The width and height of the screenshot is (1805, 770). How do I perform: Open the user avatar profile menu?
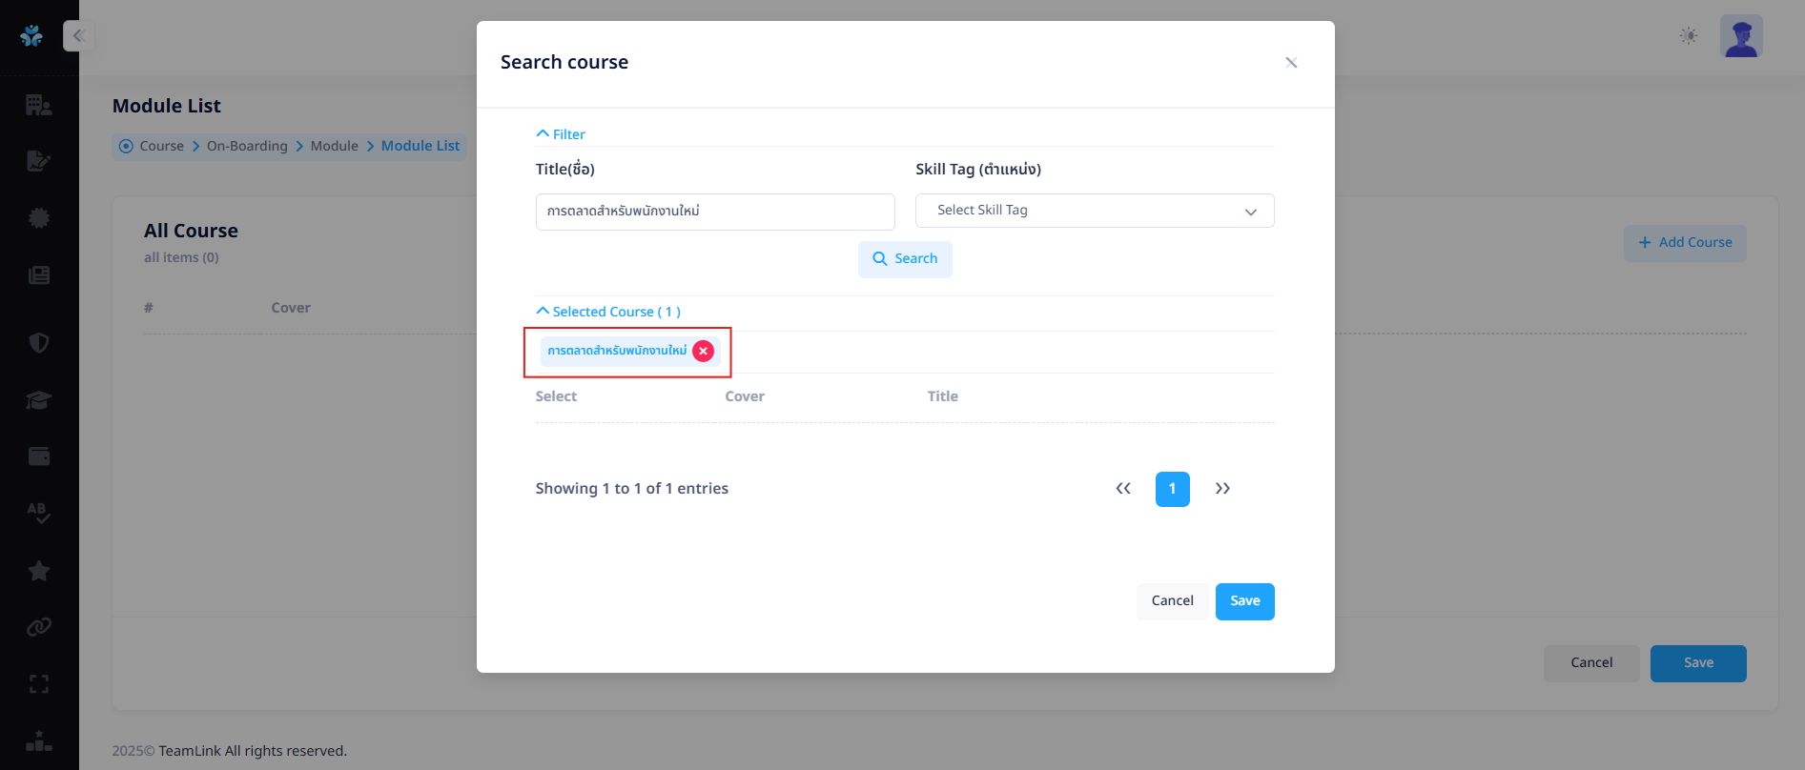[x=1741, y=36]
